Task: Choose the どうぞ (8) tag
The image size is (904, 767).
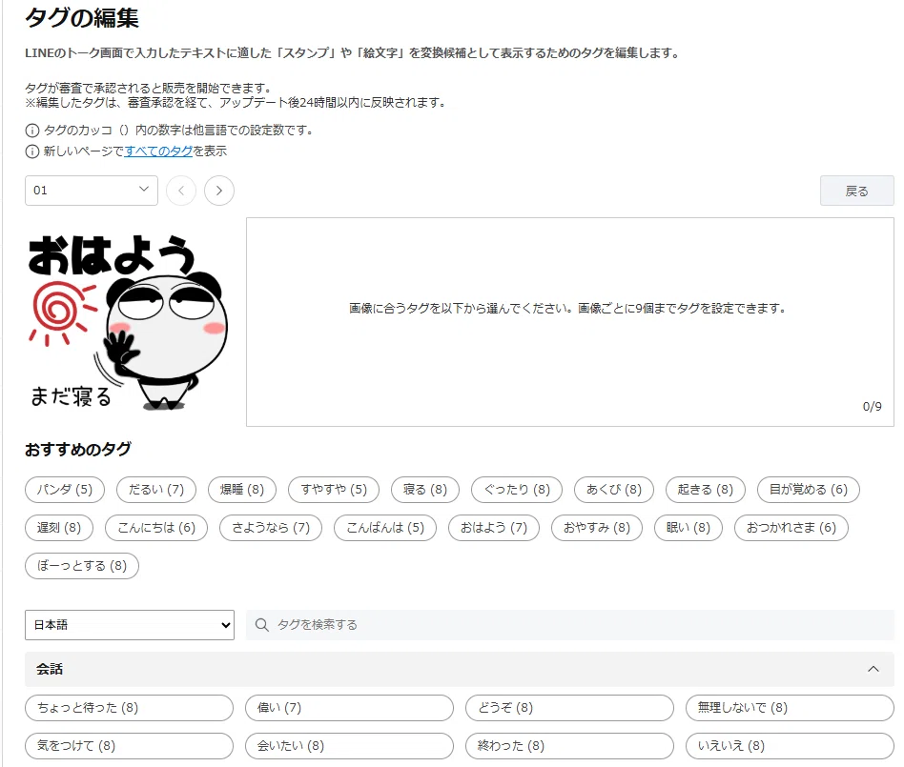Action: (x=569, y=708)
